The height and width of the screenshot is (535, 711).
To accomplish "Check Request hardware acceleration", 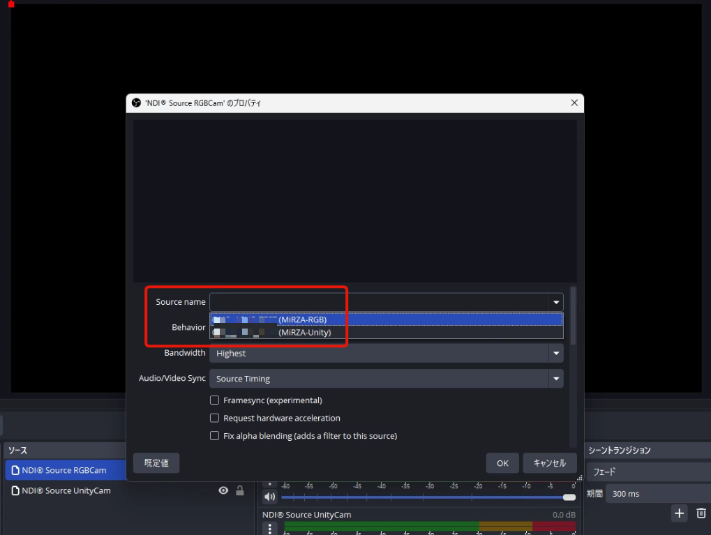I will point(215,418).
